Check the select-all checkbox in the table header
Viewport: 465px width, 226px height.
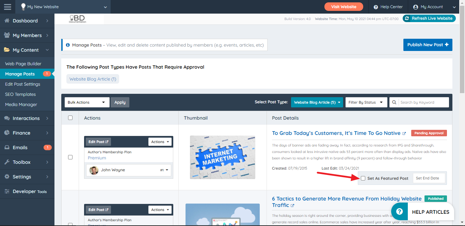[70, 118]
